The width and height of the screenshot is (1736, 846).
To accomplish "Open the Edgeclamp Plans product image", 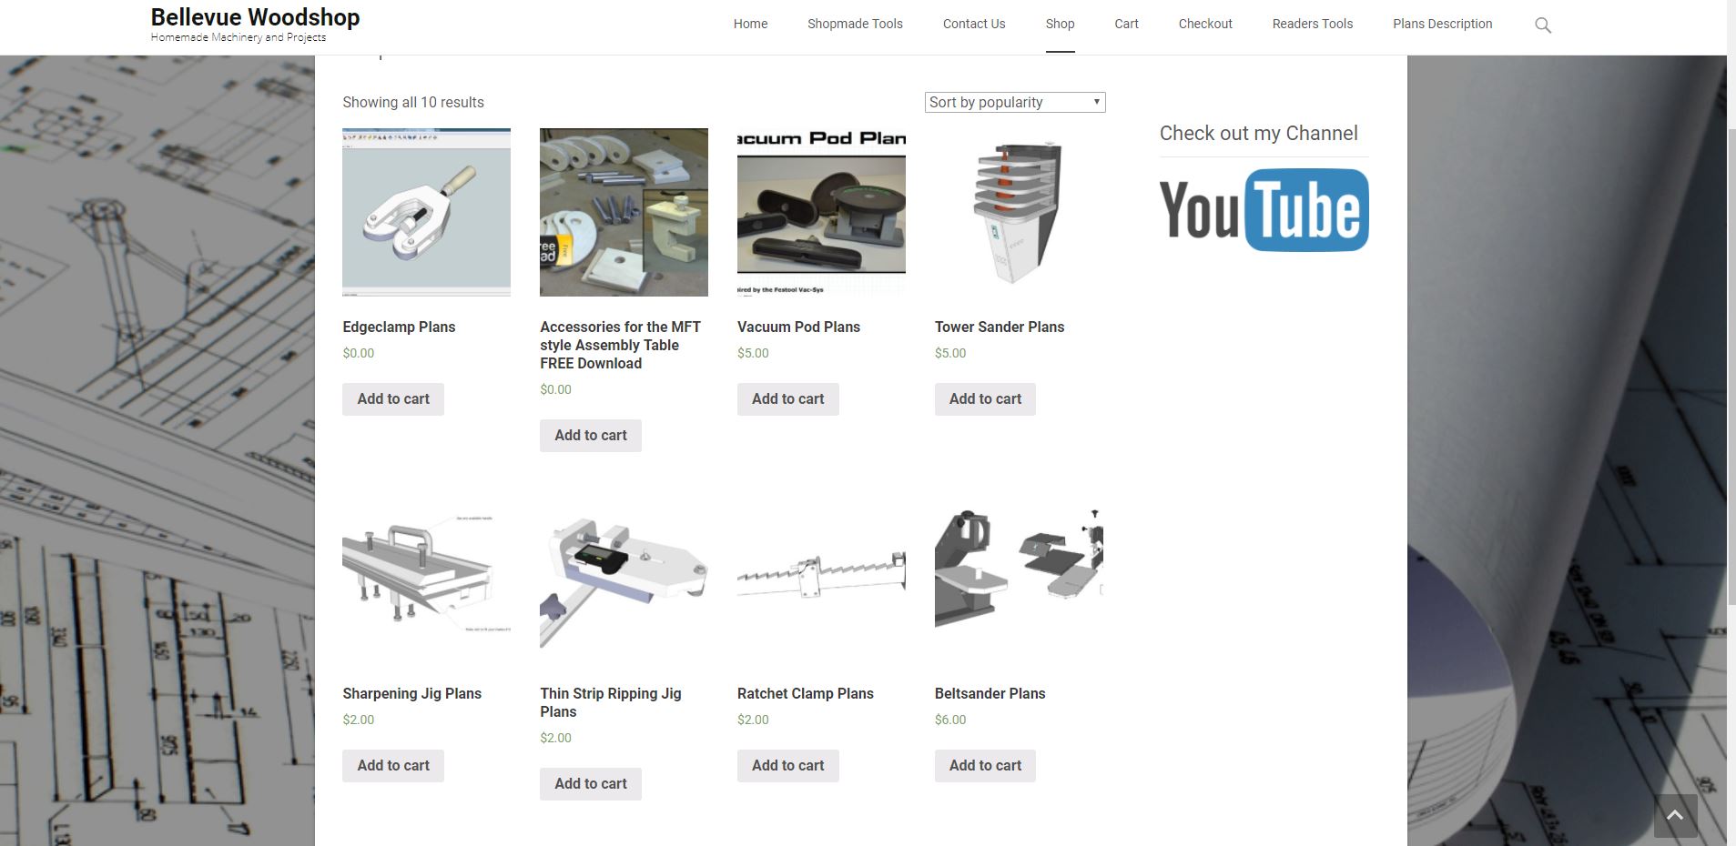I will [426, 212].
